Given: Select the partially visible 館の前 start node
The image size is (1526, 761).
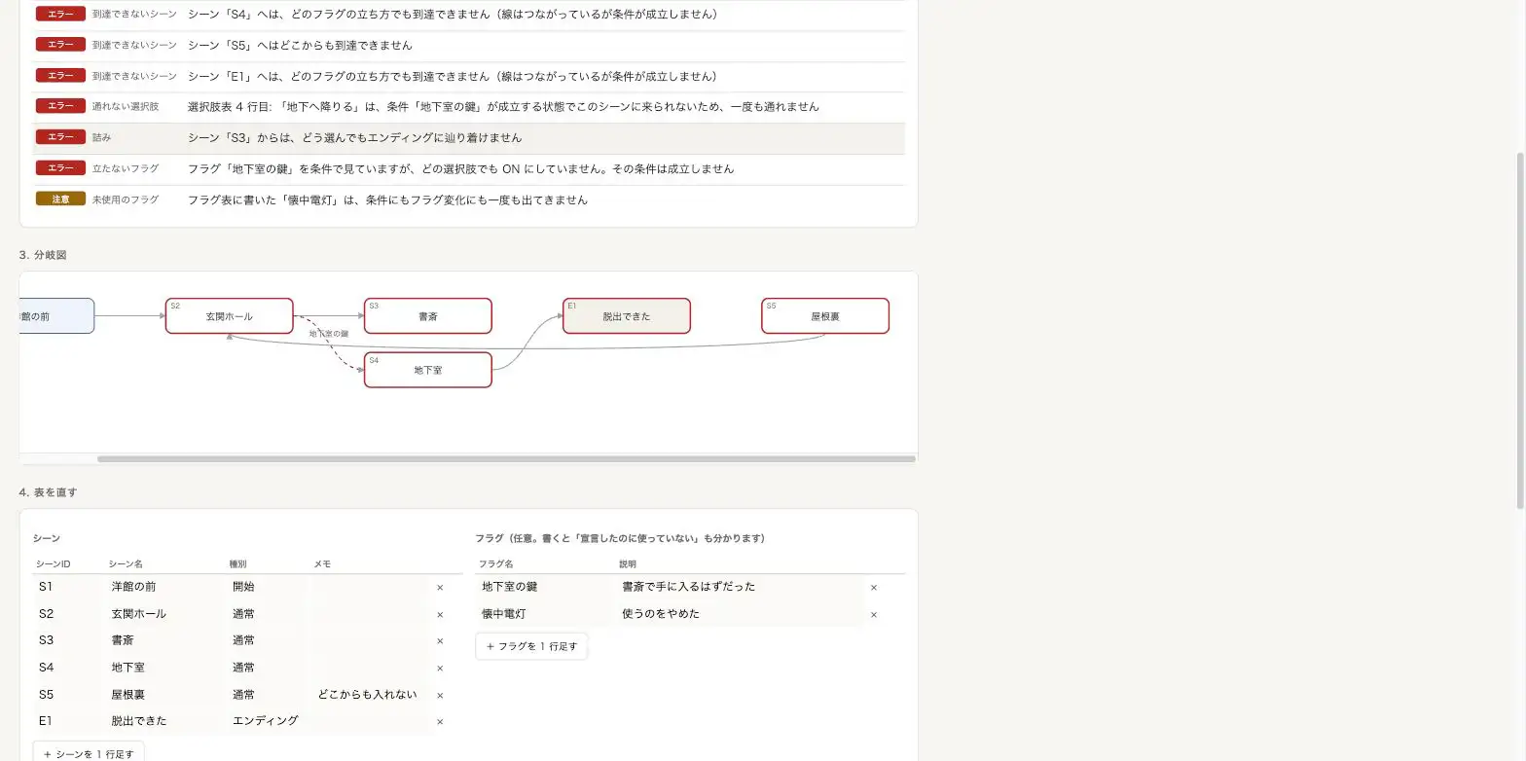Looking at the screenshot, I should pos(56,316).
